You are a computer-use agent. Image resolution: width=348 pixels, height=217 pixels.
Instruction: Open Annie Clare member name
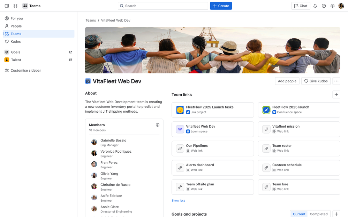pyautogui.click(x=109, y=207)
